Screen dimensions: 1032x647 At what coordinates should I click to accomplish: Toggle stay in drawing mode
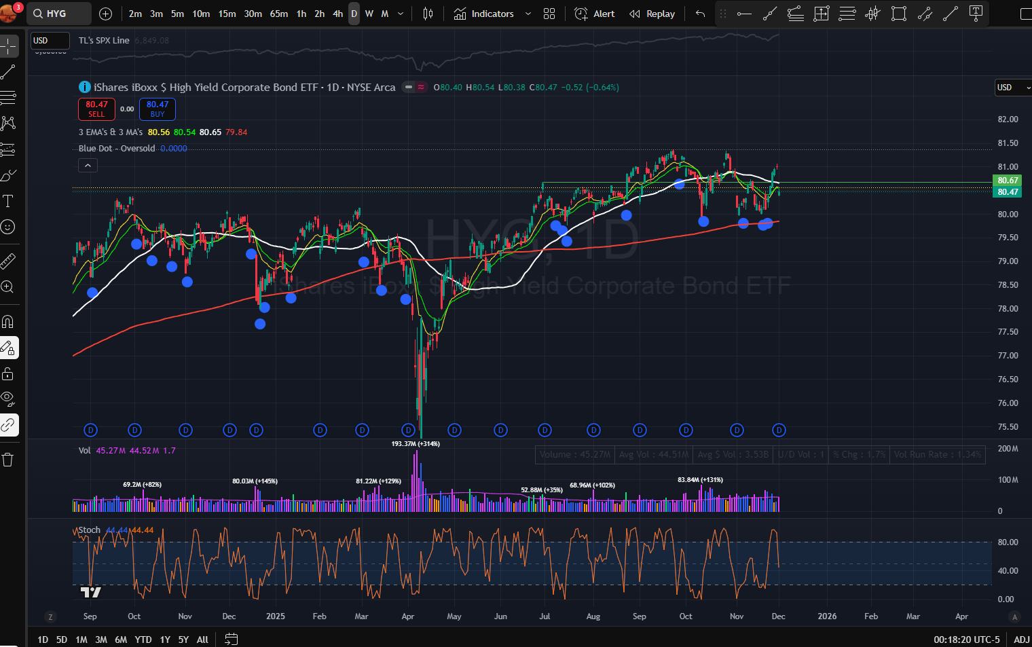pos(8,348)
